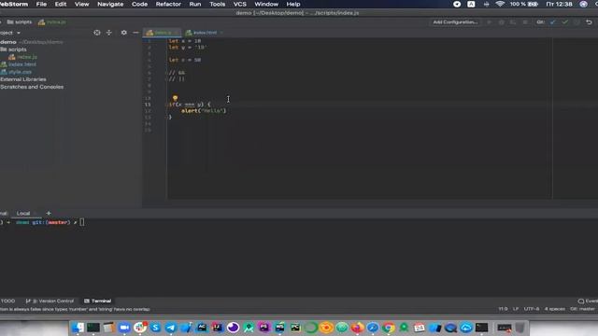Open Firefox from the Dock
Image resolution: width=598 pixels, height=336 pixels.
click(x=357, y=328)
